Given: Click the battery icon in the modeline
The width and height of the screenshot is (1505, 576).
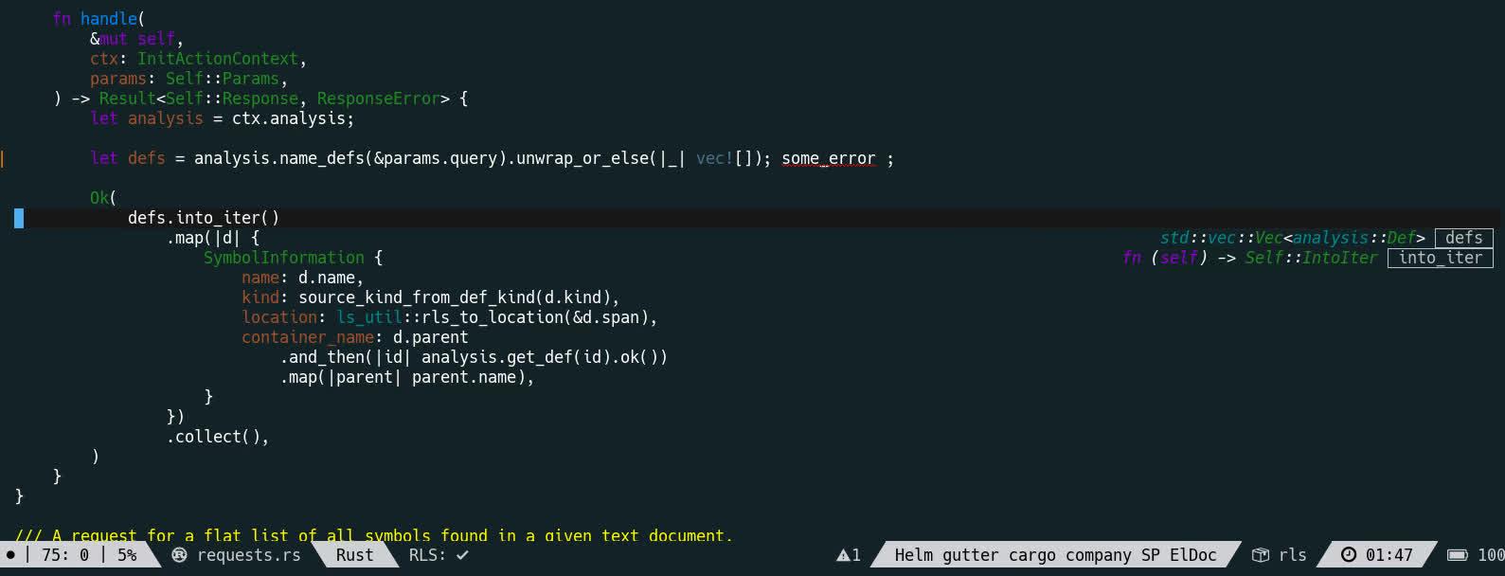Looking at the screenshot, I should pos(1459,555).
